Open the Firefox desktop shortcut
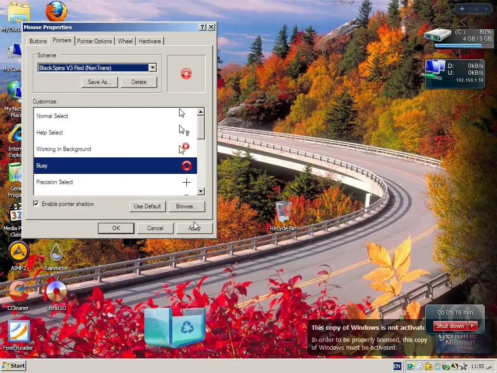Screen dimensions: 497x373 coord(56,11)
